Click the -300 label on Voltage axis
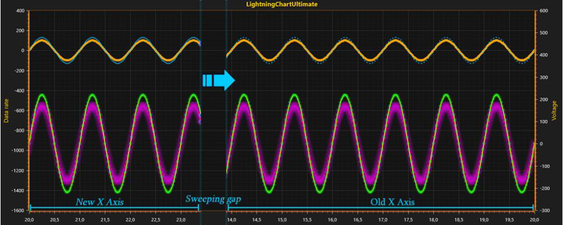This screenshot has height=225, width=563. 544,211
